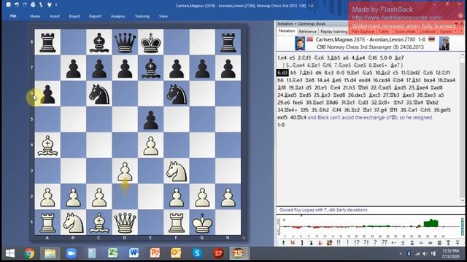Click the red cut-variation icon in annotation toolbar
Viewport: 467px width, 262px height.
pyautogui.click(x=293, y=242)
